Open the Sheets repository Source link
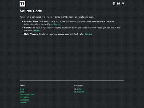Image resolution: width=144 pixels, height=108 pixels. [x=36, y=30]
